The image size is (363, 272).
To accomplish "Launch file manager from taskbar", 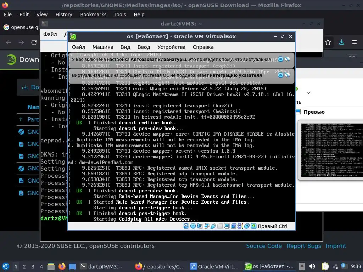I will pyautogui.click(x=51, y=266).
